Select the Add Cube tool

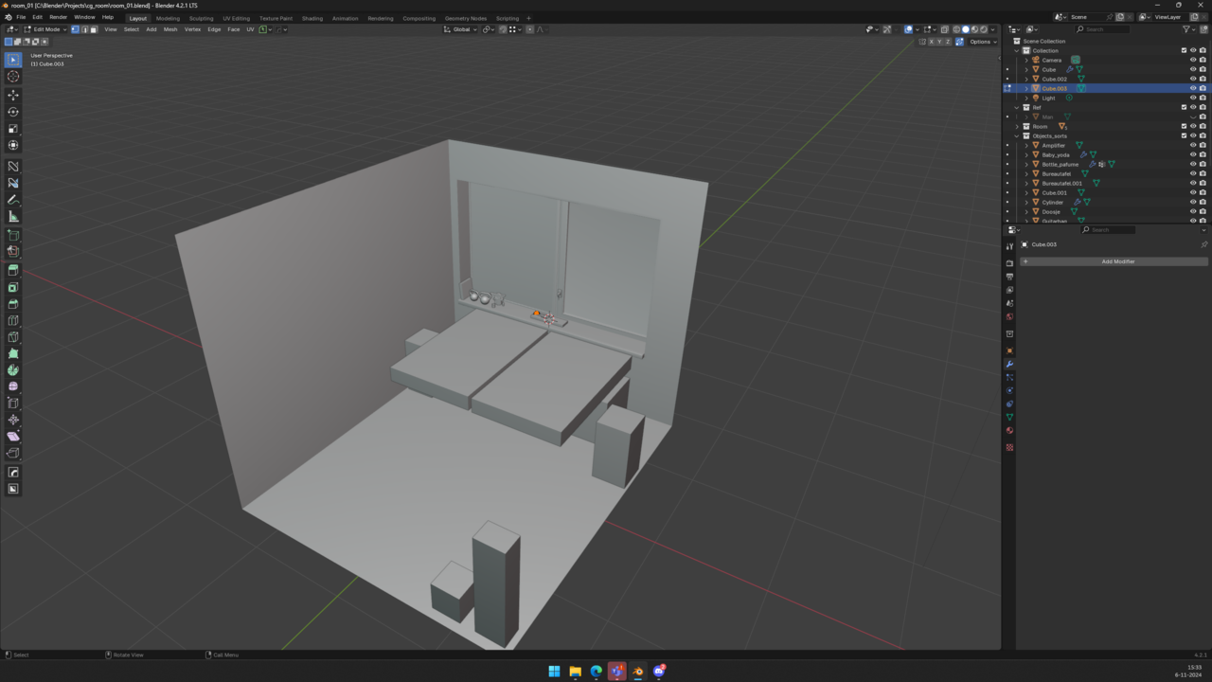coord(13,235)
